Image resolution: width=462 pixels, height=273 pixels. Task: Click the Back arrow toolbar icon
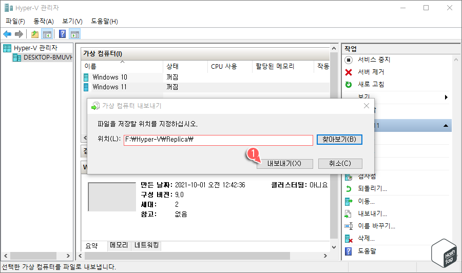click(x=7, y=34)
